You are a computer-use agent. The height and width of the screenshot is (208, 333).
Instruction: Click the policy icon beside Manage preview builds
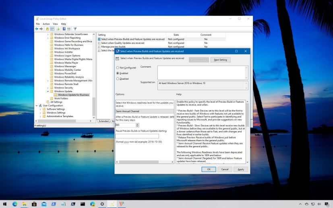click(99, 47)
